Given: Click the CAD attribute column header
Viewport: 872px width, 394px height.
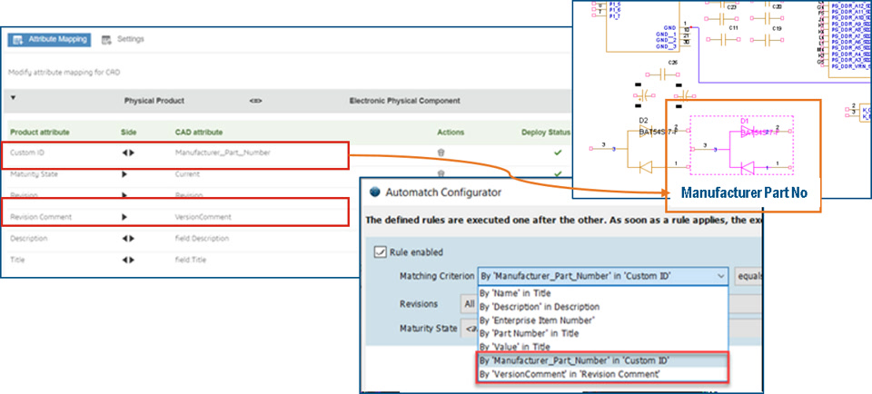Looking at the screenshot, I should [199, 133].
